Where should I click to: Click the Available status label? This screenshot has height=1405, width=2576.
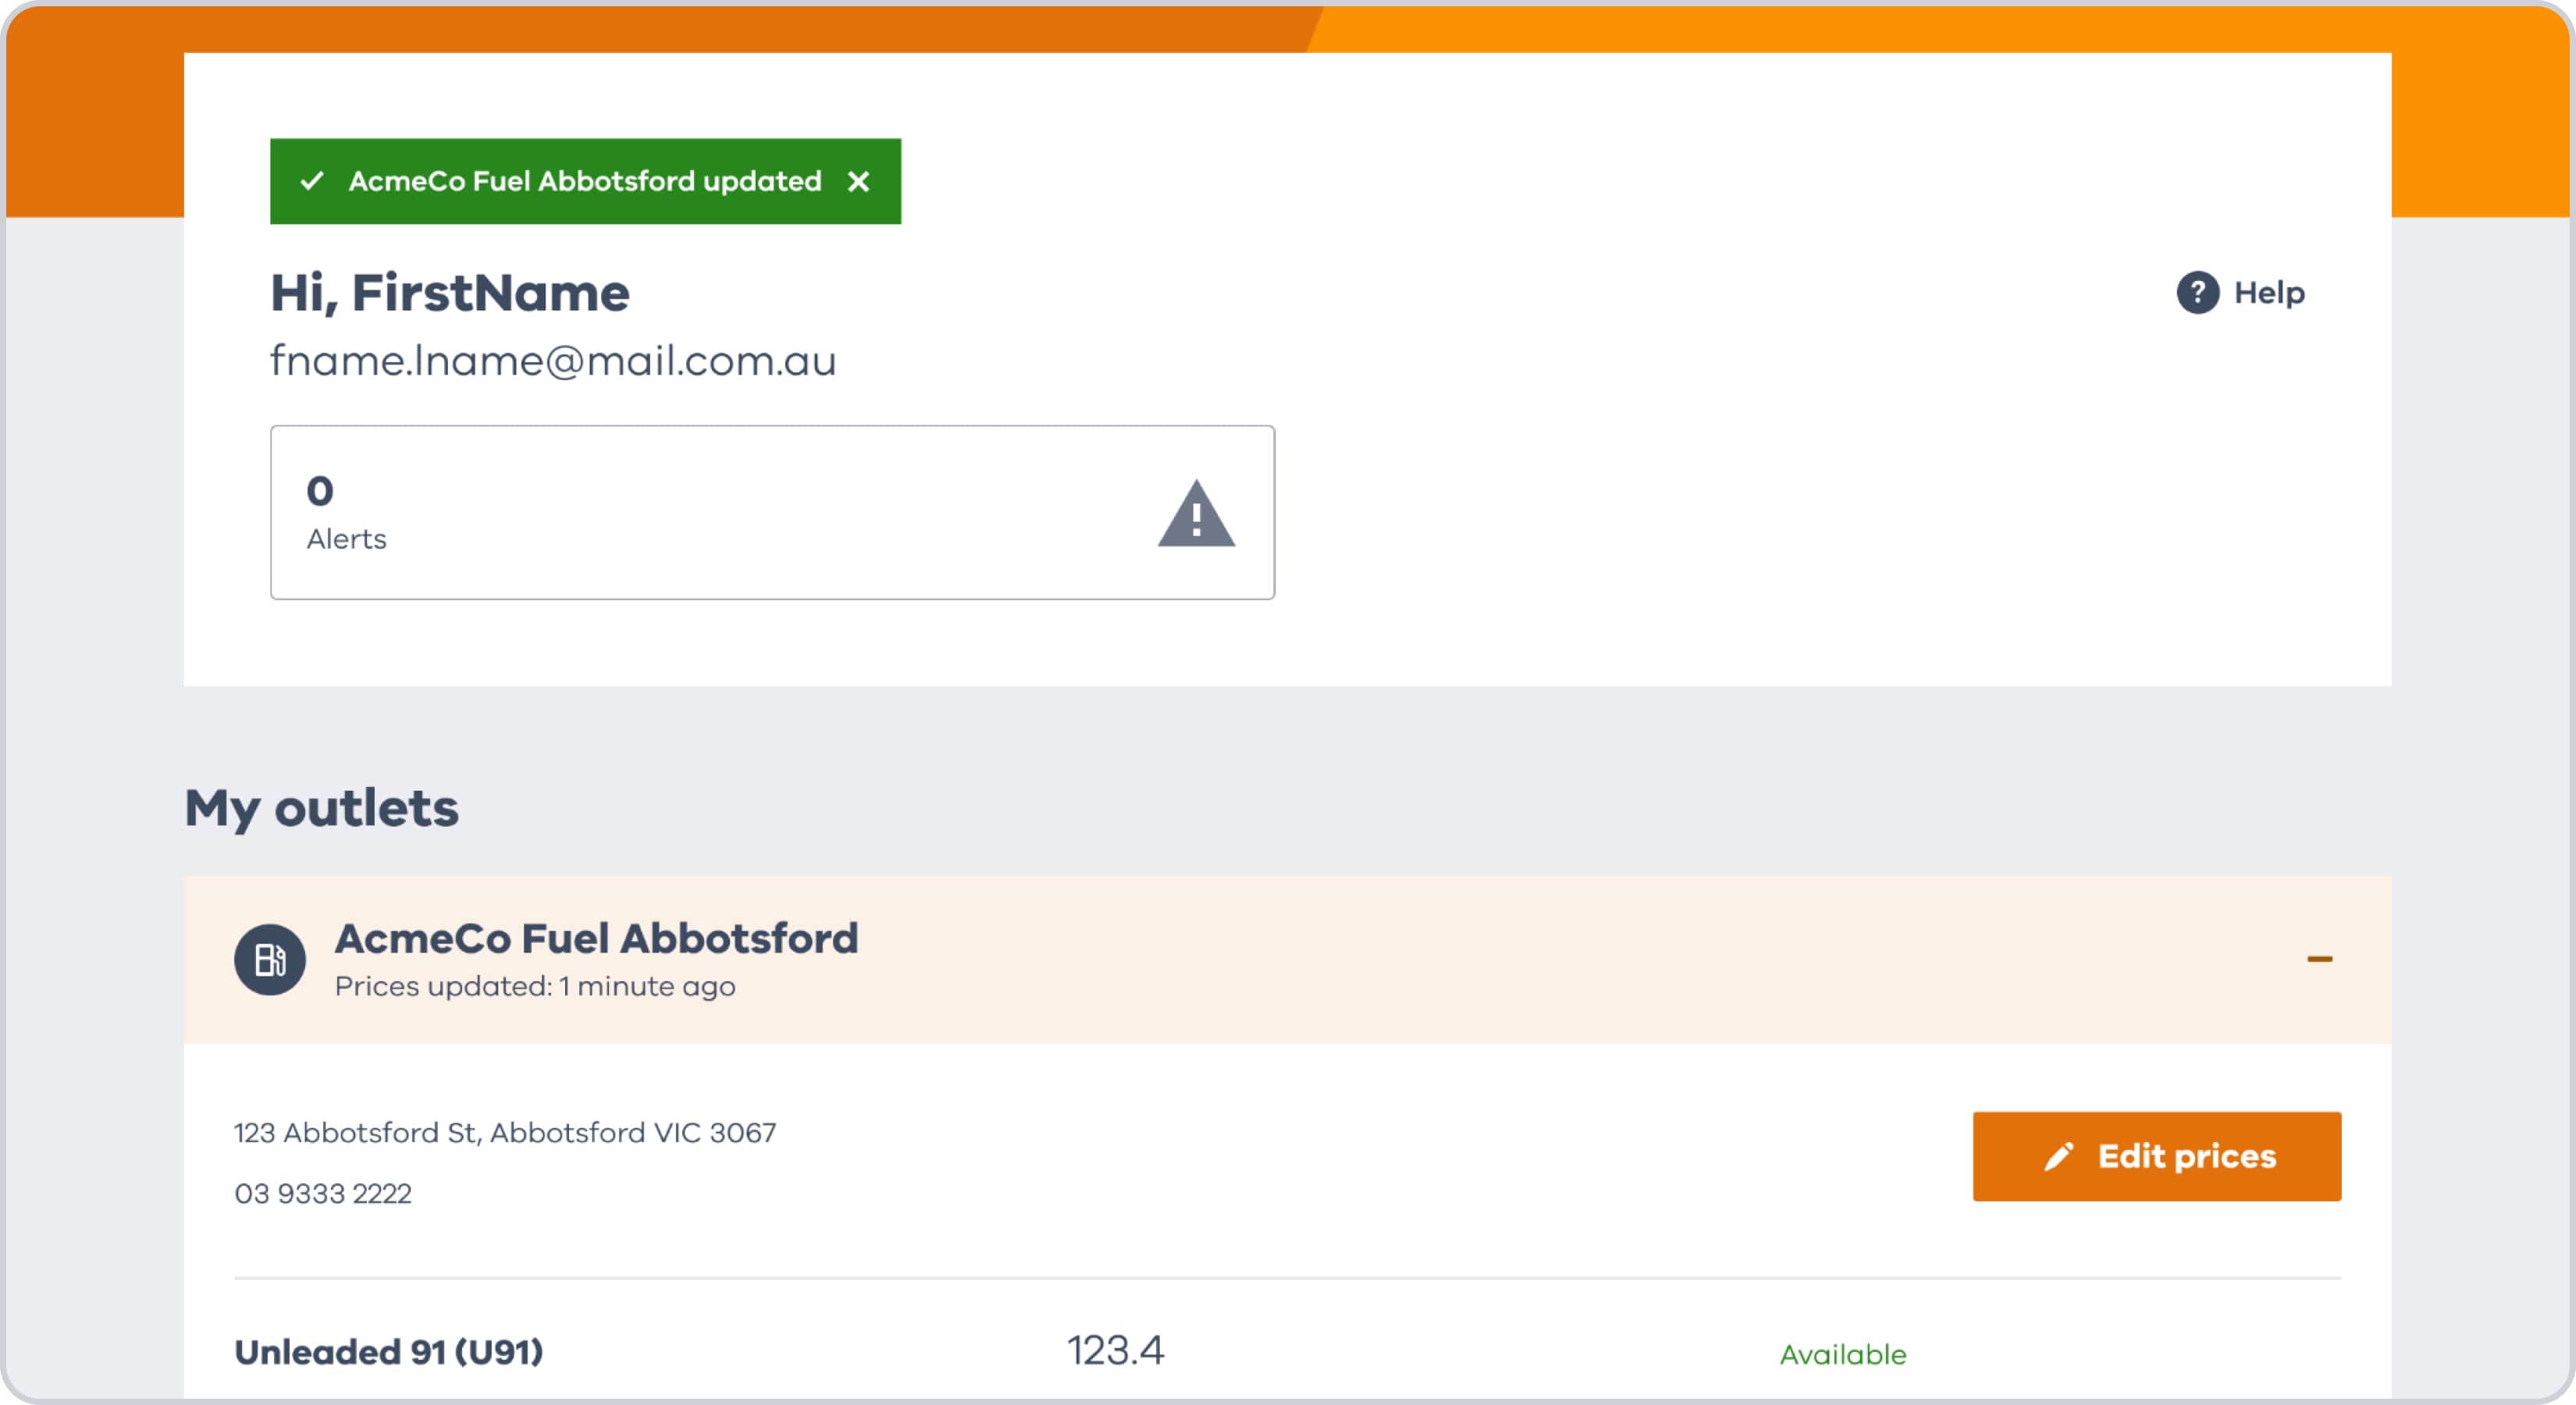(1842, 1355)
